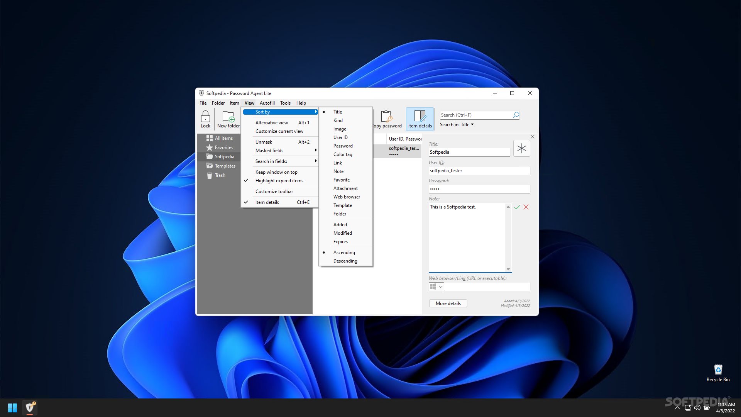Sort by Color tag
This screenshot has width=741, height=417.
(346, 154)
